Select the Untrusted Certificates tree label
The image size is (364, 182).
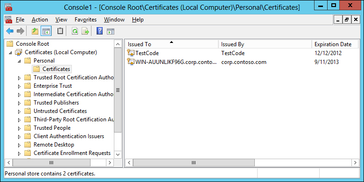click(x=60, y=111)
